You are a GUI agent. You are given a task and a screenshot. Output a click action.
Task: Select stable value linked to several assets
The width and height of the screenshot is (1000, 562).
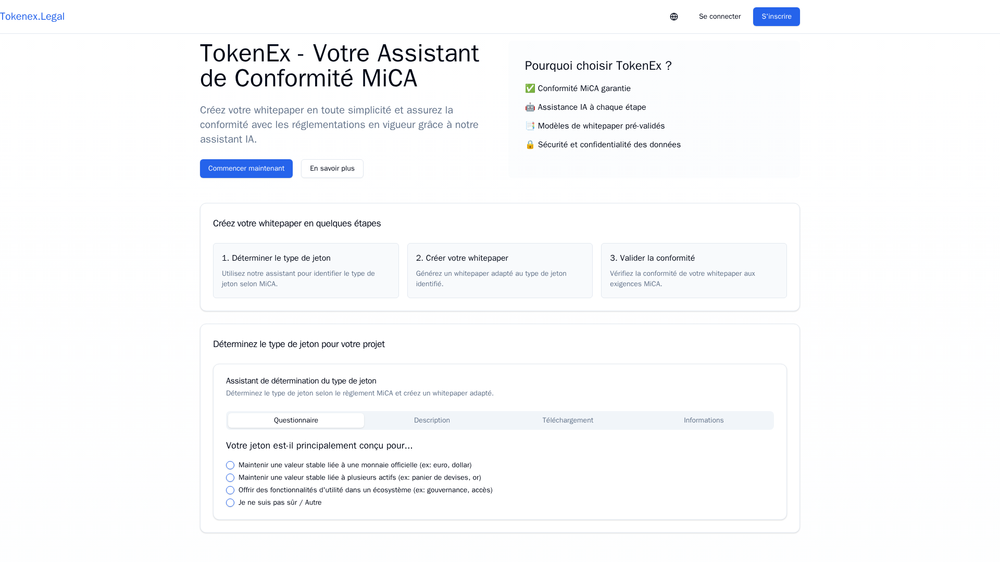point(230,478)
